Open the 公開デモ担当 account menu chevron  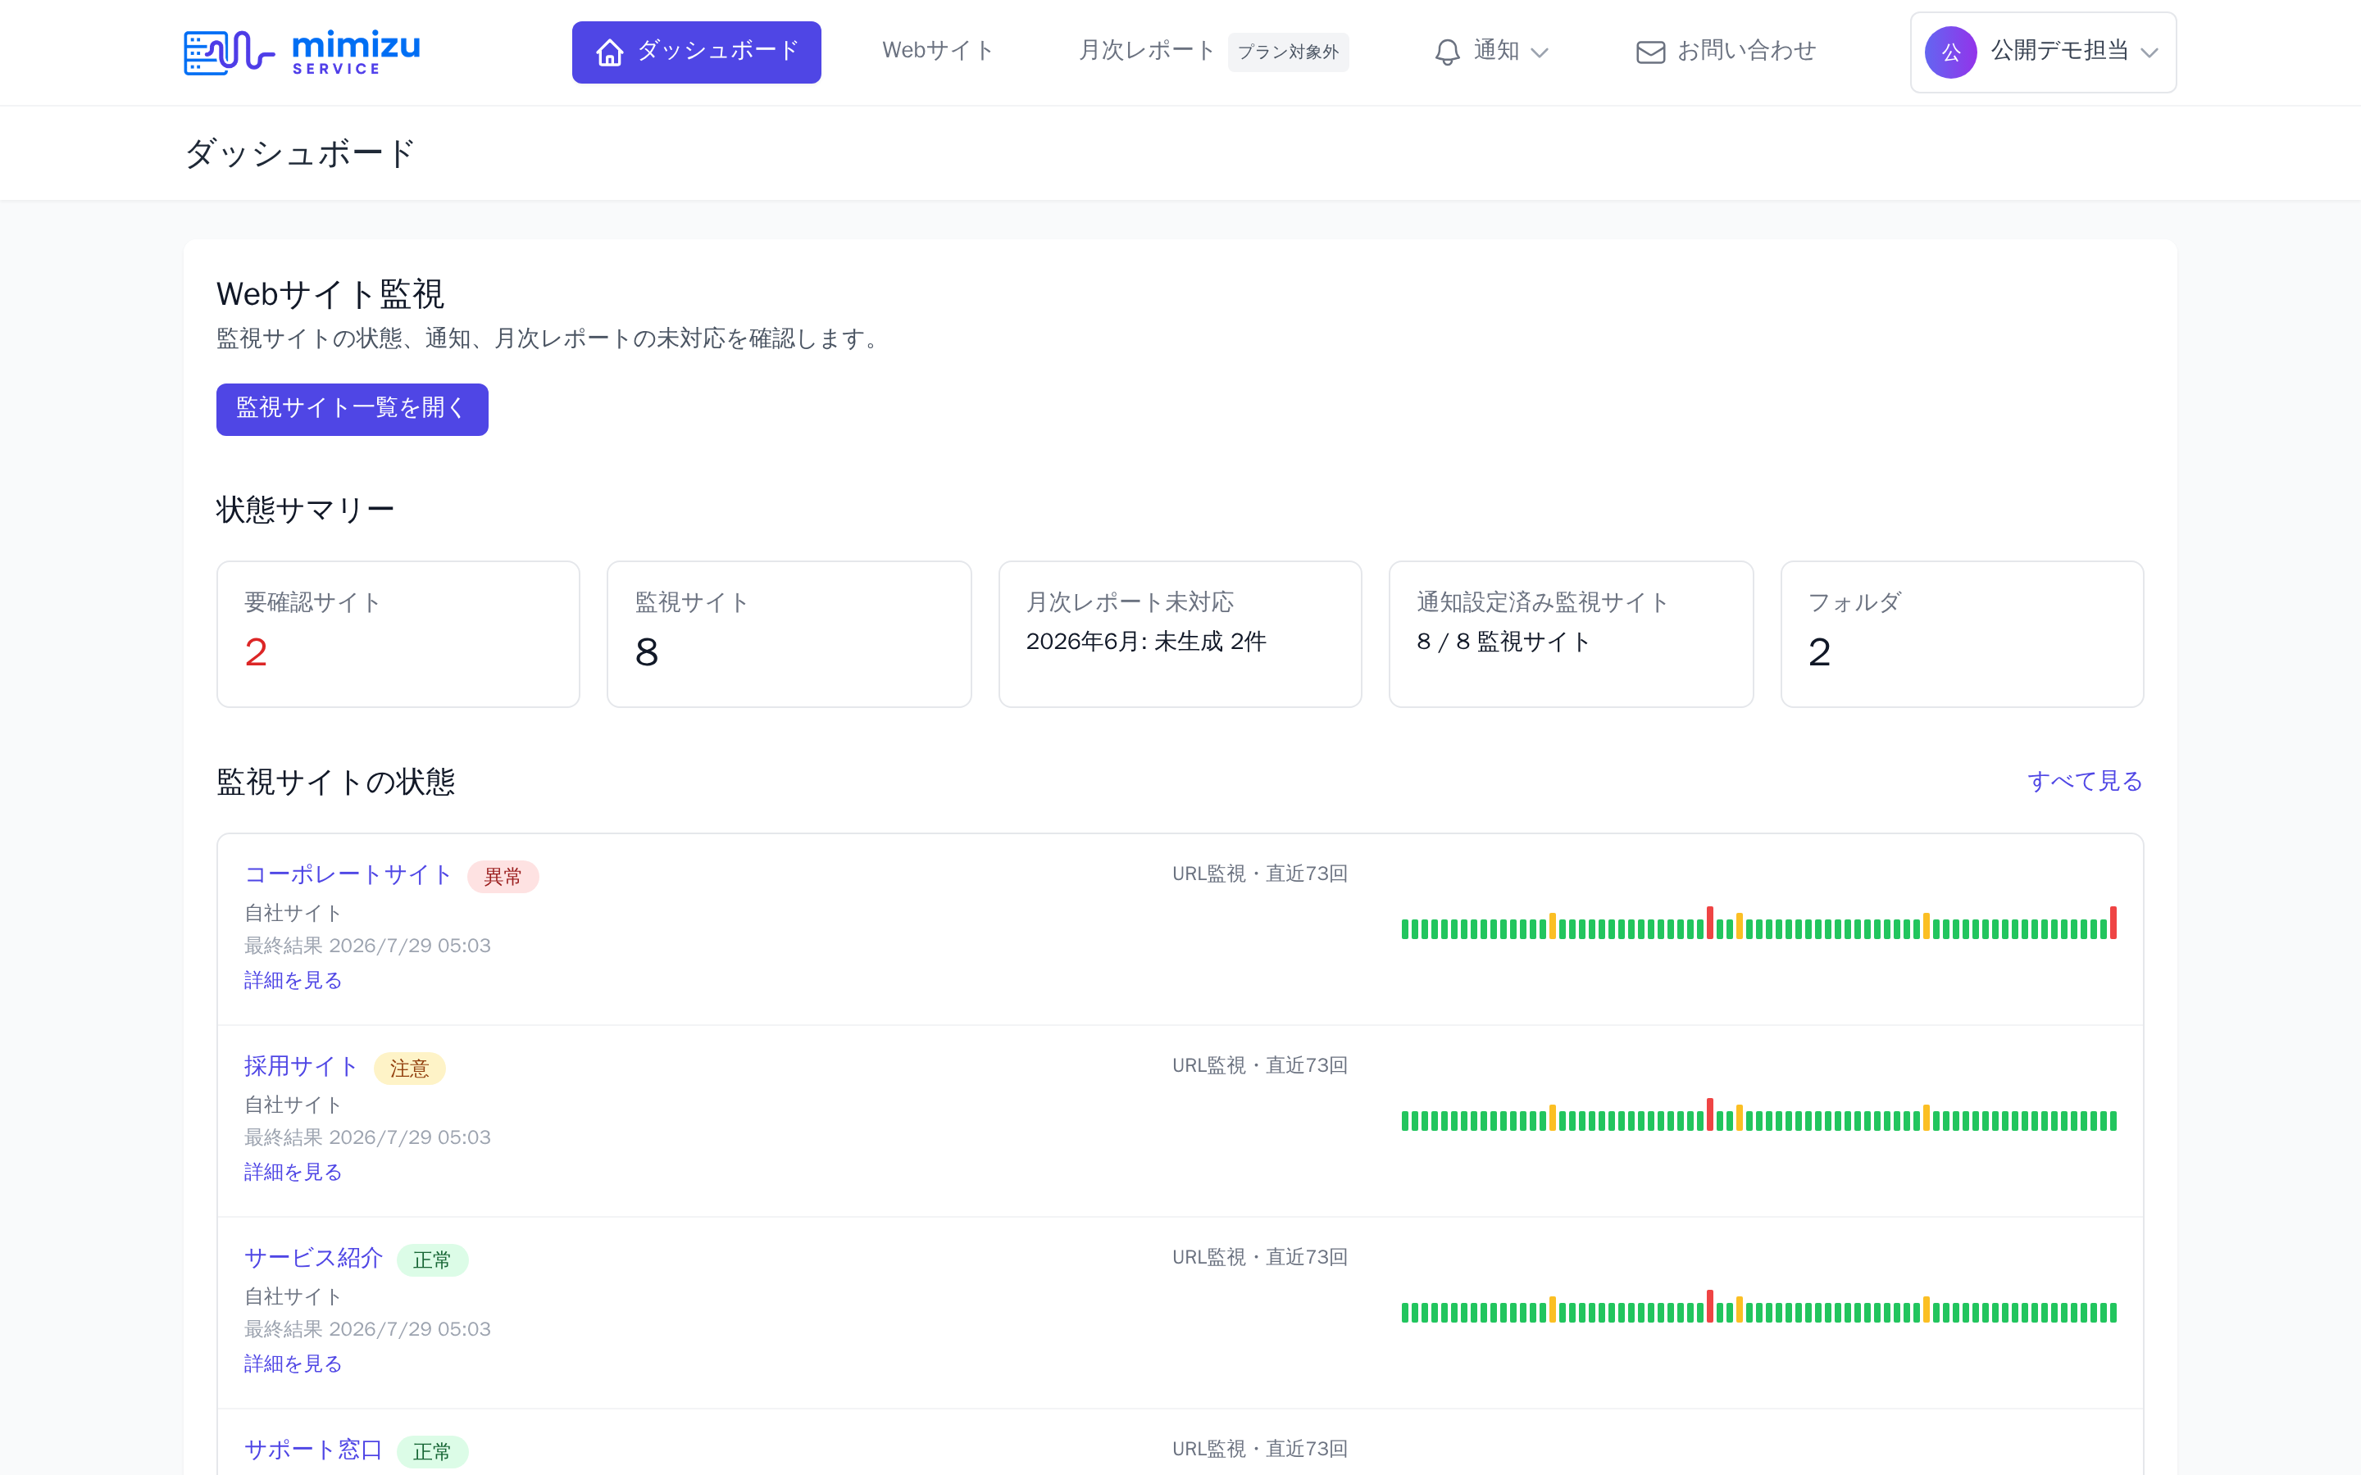pos(2149,52)
